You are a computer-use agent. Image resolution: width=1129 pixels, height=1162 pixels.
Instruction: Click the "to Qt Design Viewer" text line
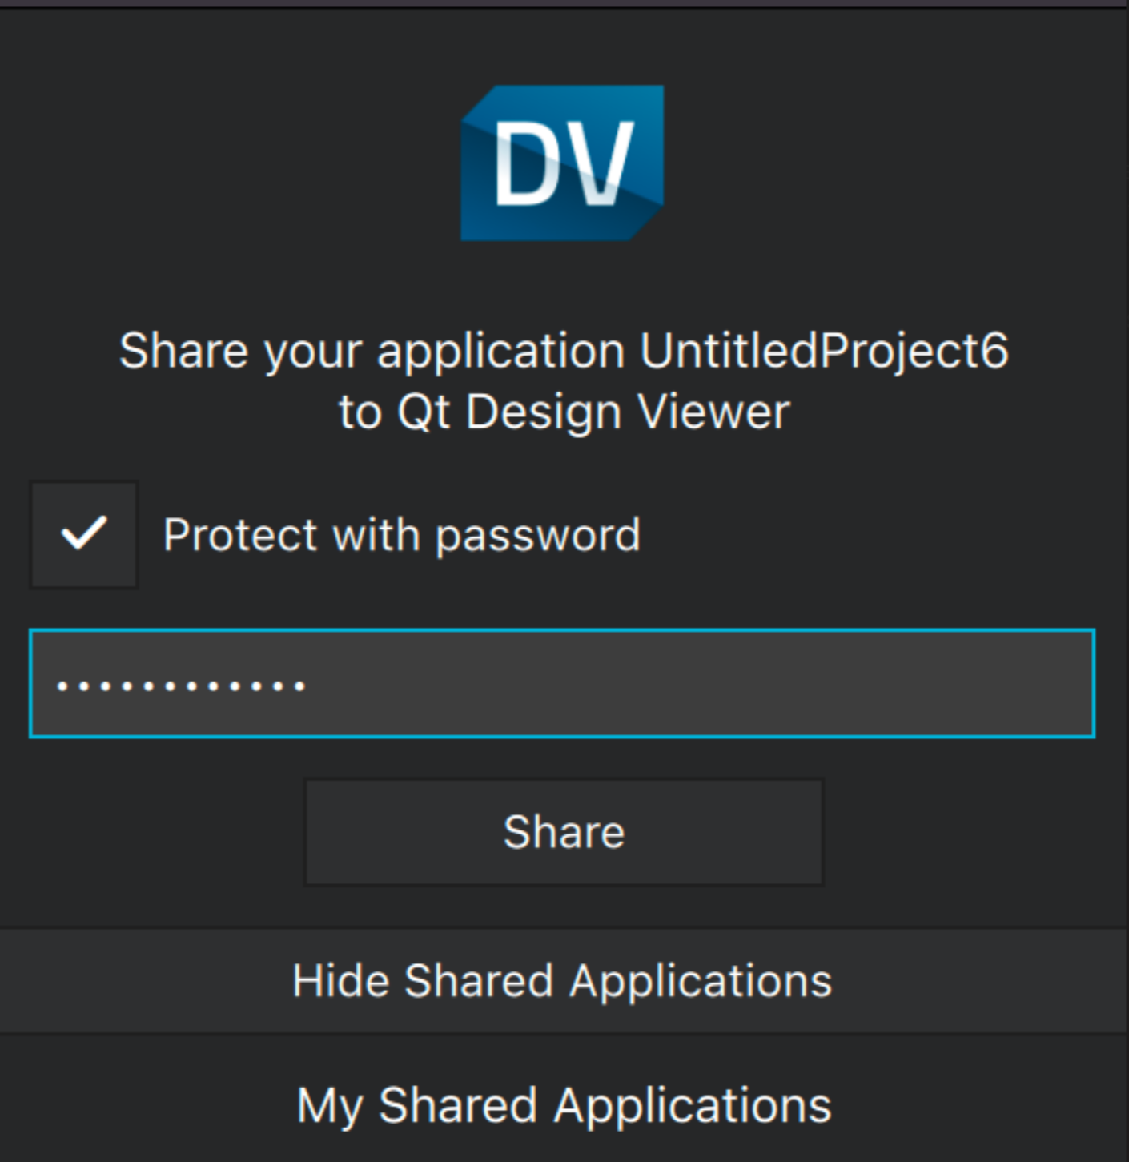click(564, 412)
